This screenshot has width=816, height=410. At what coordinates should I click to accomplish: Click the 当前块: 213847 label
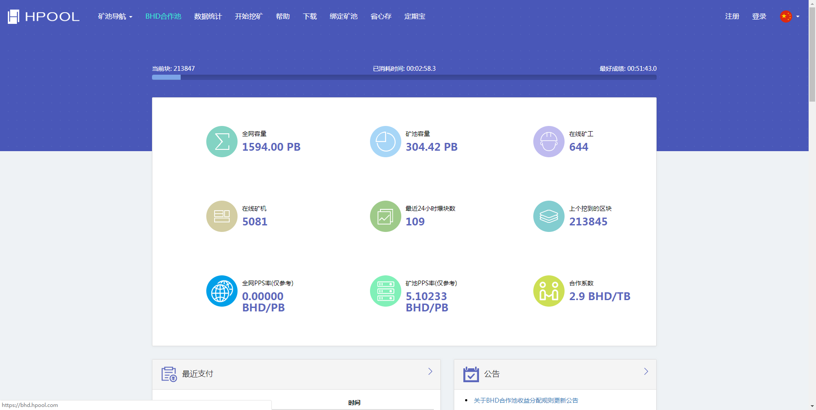point(173,69)
